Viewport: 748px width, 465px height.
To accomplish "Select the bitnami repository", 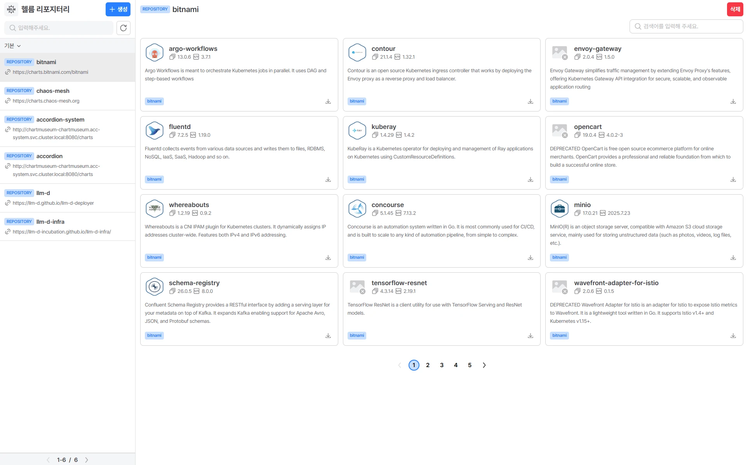I will click(68, 67).
